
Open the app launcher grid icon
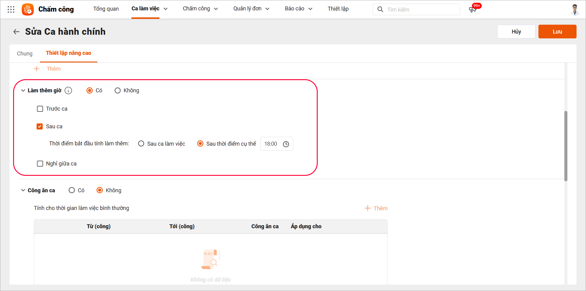(x=11, y=9)
